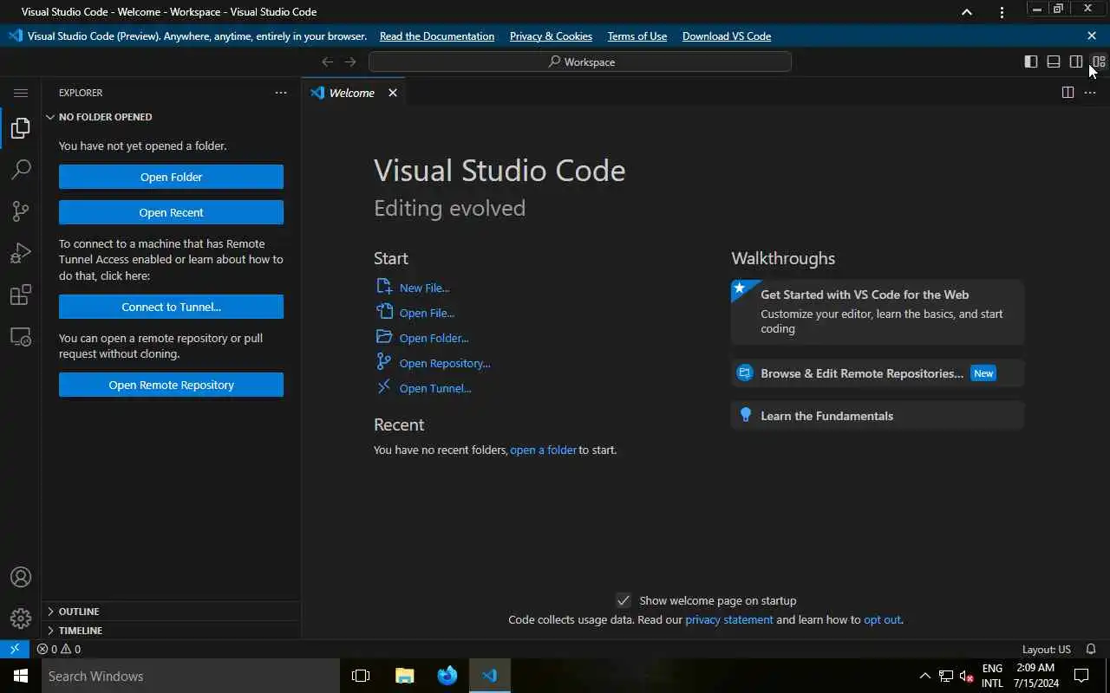Open the privacy statement link
The width and height of the screenshot is (1110, 693).
point(728,619)
